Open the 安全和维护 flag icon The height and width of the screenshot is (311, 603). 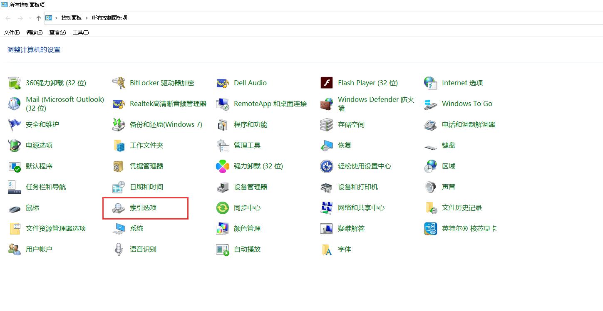pos(14,124)
